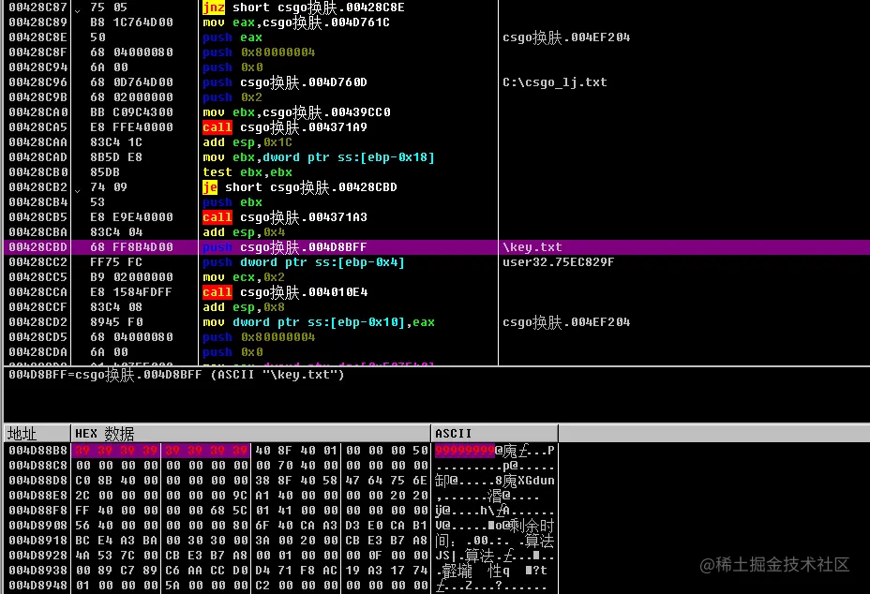870x594 pixels.
Task: Click the jnz instruction at 00428C87
Action: tap(304, 7)
